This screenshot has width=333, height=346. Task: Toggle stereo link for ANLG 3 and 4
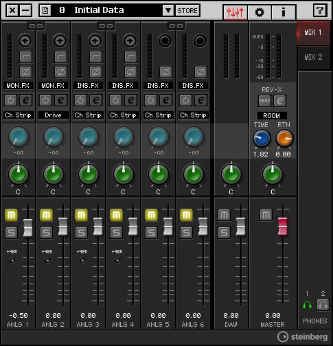tap(106, 25)
